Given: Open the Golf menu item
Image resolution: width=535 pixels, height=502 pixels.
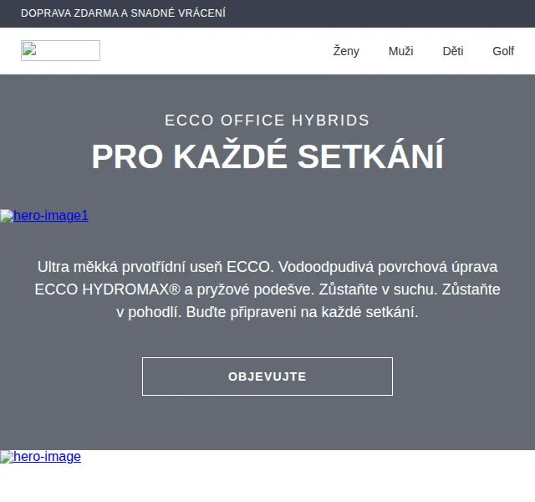Looking at the screenshot, I should [503, 51].
